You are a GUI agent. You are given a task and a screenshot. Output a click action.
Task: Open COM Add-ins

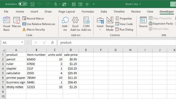coord(86,24)
